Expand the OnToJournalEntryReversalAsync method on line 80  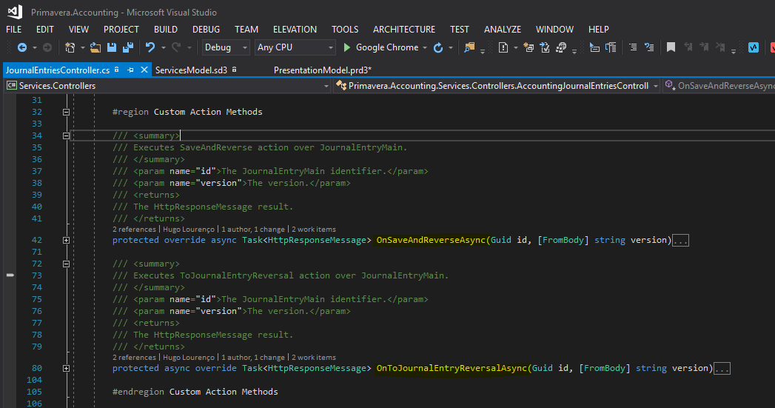[66, 369]
